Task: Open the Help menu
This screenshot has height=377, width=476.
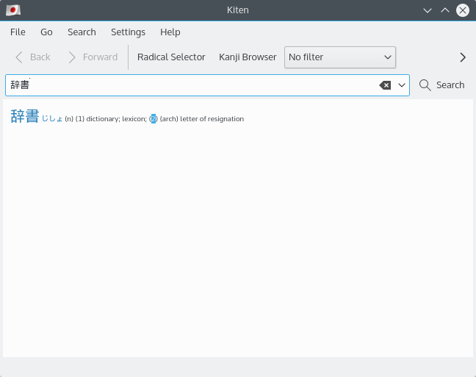Action: click(170, 32)
